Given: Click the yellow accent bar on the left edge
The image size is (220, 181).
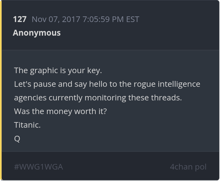Looking at the screenshot, I should [1, 90].
